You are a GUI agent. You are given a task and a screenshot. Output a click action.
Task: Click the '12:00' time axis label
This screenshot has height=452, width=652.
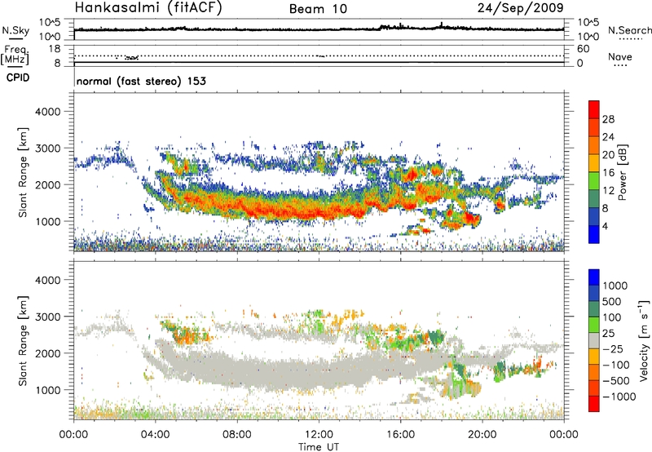tap(319, 435)
